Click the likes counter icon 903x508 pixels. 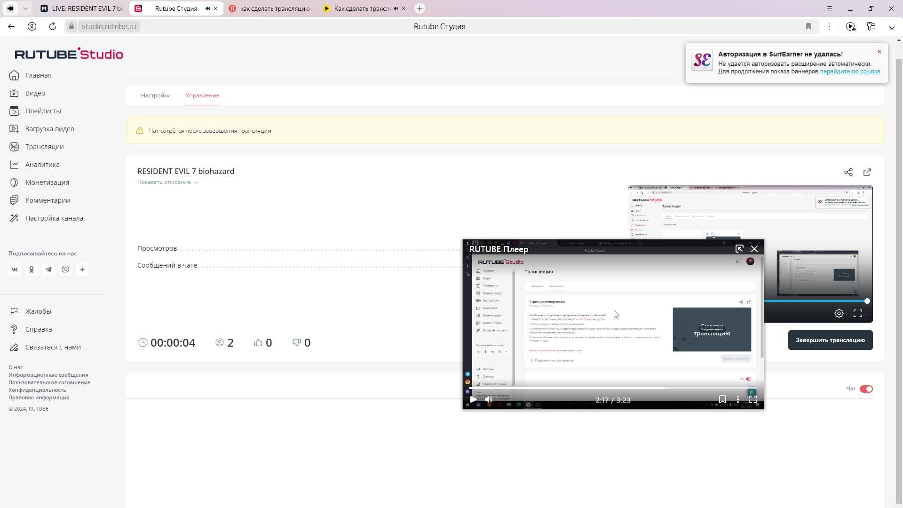pyautogui.click(x=258, y=342)
